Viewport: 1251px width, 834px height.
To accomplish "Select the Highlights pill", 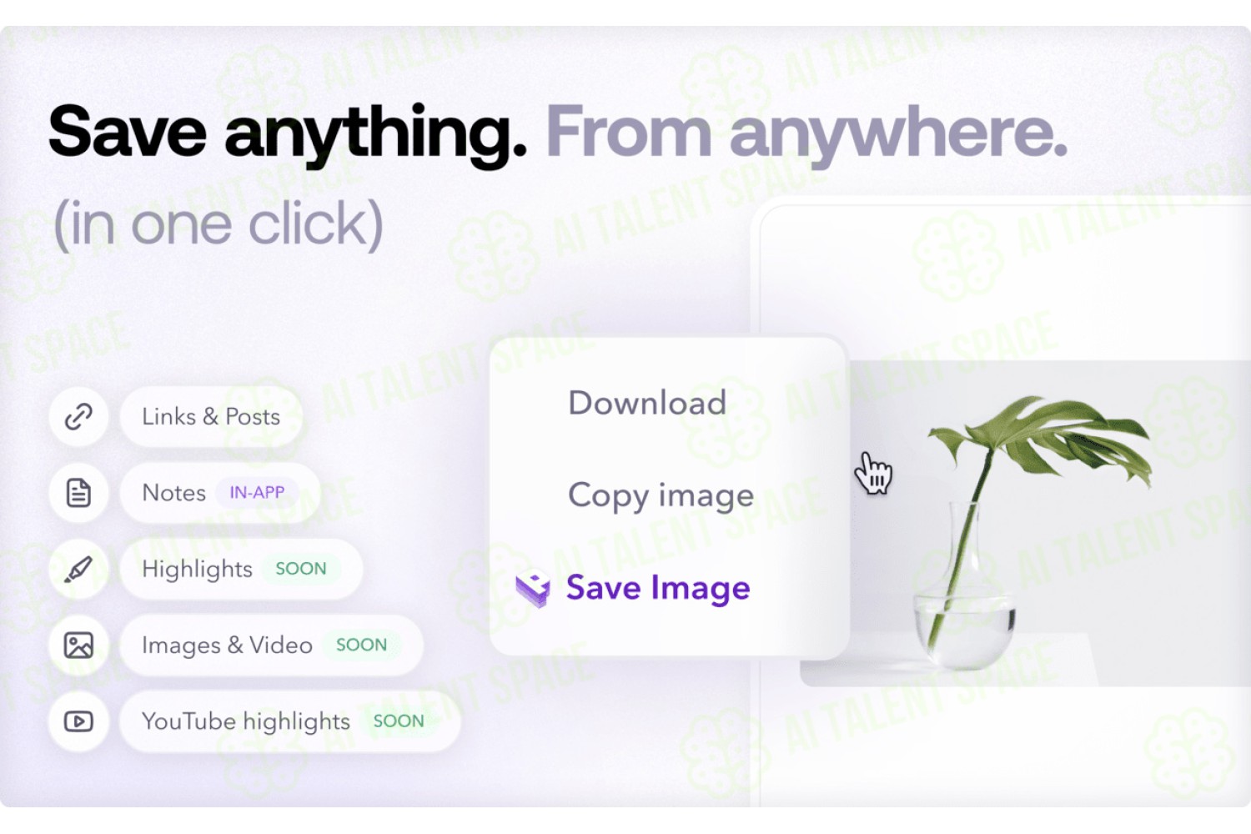I will tap(241, 569).
